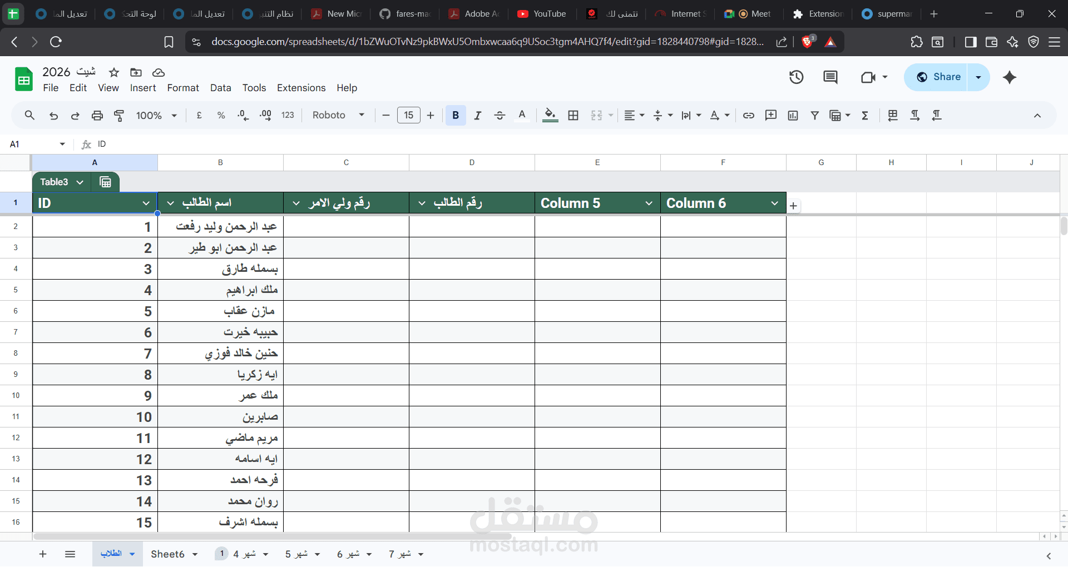Open the Share options arrow

(x=978, y=77)
